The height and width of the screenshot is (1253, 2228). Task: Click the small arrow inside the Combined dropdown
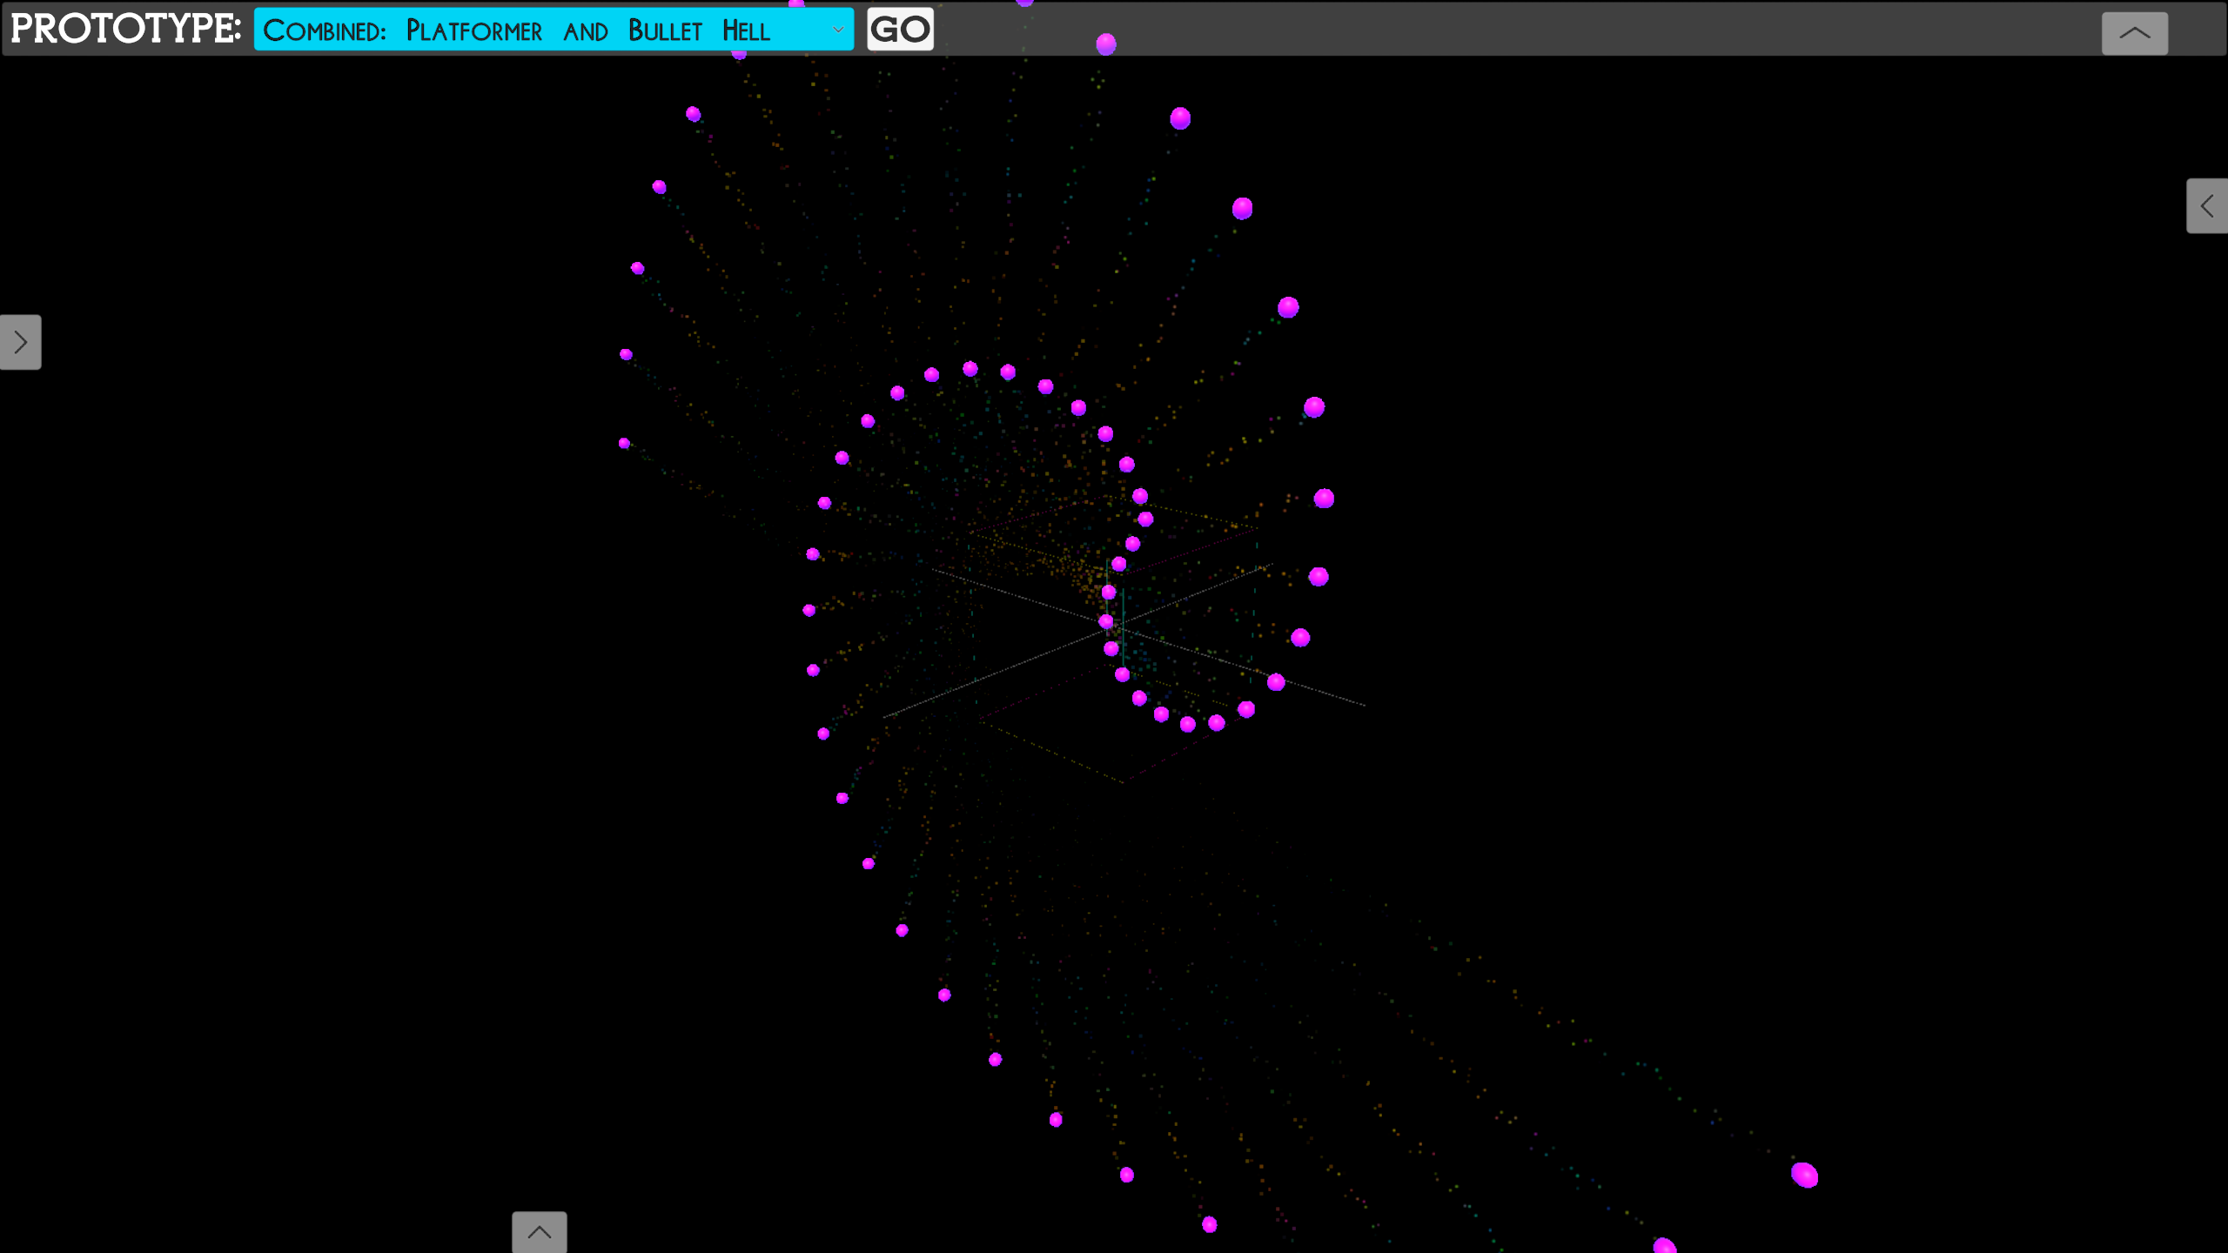[837, 30]
